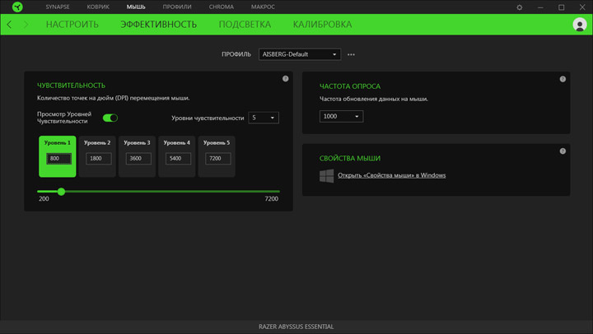Viewport: 593px width, 334px height.
Task: Switch to the КОВРИК tab
Action: [x=98, y=7]
